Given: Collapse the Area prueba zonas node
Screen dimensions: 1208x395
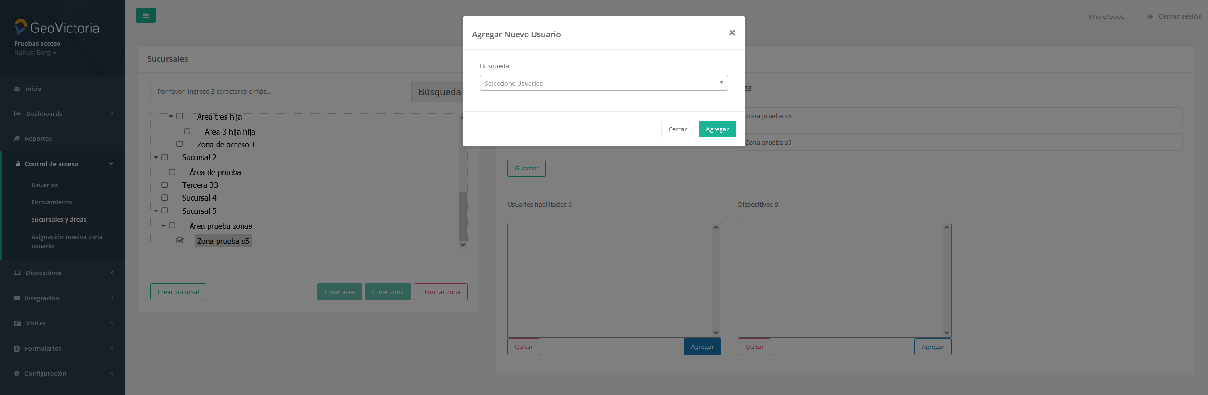Looking at the screenshot, I should pos(164,226).
